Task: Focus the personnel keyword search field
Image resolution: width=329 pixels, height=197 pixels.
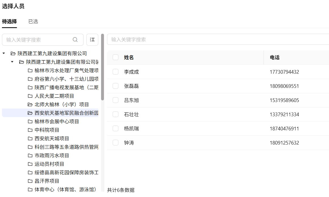Action: [218, 39]
